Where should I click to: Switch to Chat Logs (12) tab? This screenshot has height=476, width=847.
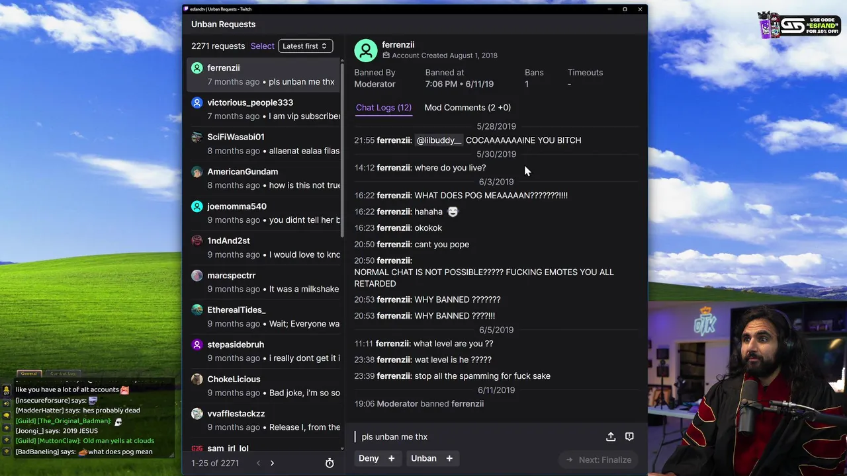384,108
